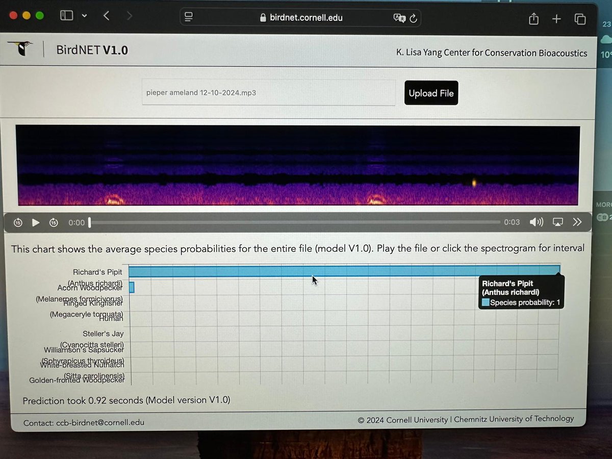Click the Prediction took 0.92 seconds text
This screenshot has height=459, width=612.
point(126,400)
